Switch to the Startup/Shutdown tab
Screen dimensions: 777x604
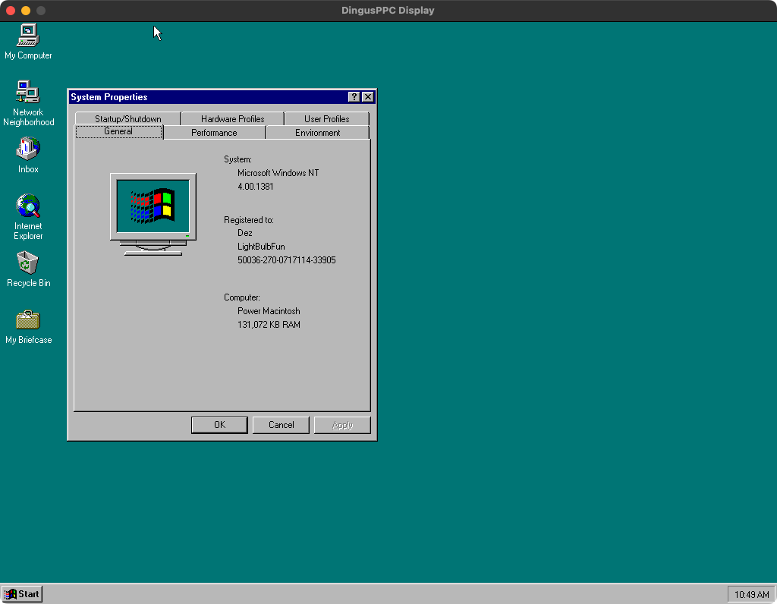point(127,119)
